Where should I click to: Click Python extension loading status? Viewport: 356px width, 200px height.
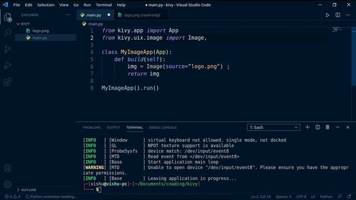pyautogui.click(x=51, y=197)
